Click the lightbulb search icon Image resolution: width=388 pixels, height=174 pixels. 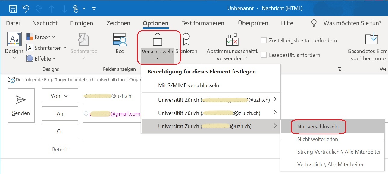[314, 23]
